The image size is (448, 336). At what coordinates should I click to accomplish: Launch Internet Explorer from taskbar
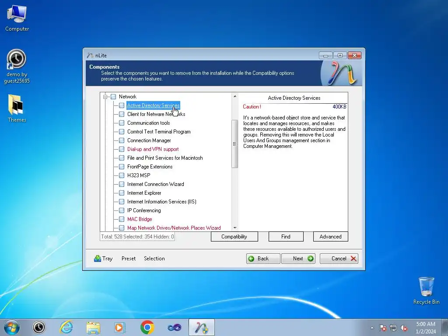(66, 327)
